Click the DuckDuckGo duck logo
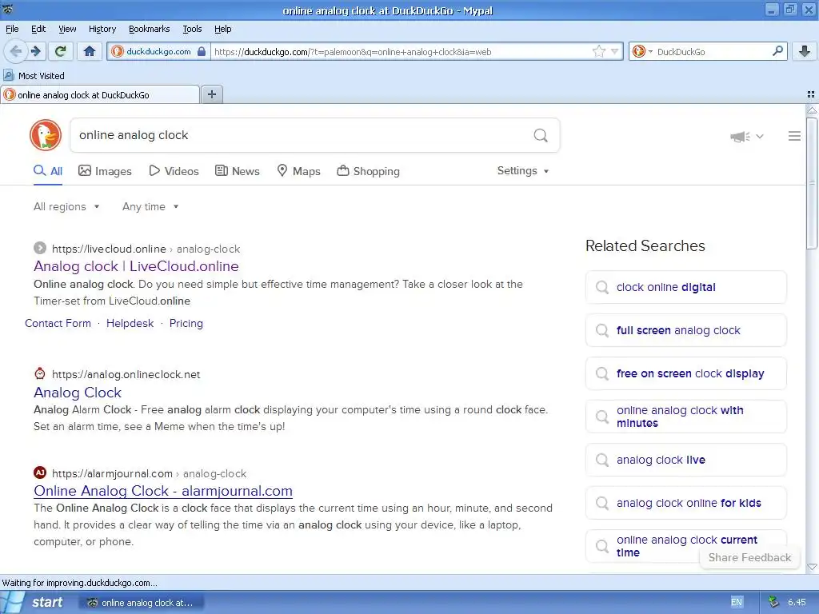This screenshot has height=614, width=819. [x=46, y=135]
